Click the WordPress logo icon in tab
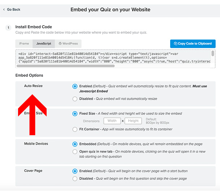Screen dimensions: 220x195 coord(60,43)
